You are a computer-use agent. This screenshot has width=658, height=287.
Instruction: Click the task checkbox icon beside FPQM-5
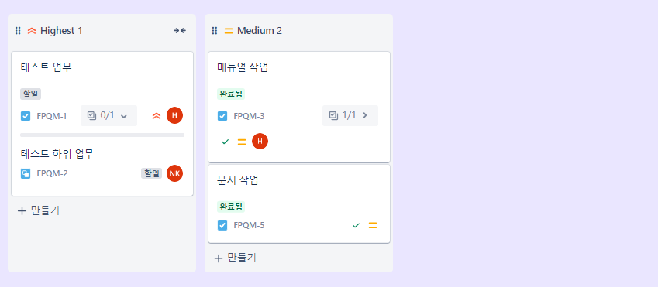point(222,225)
